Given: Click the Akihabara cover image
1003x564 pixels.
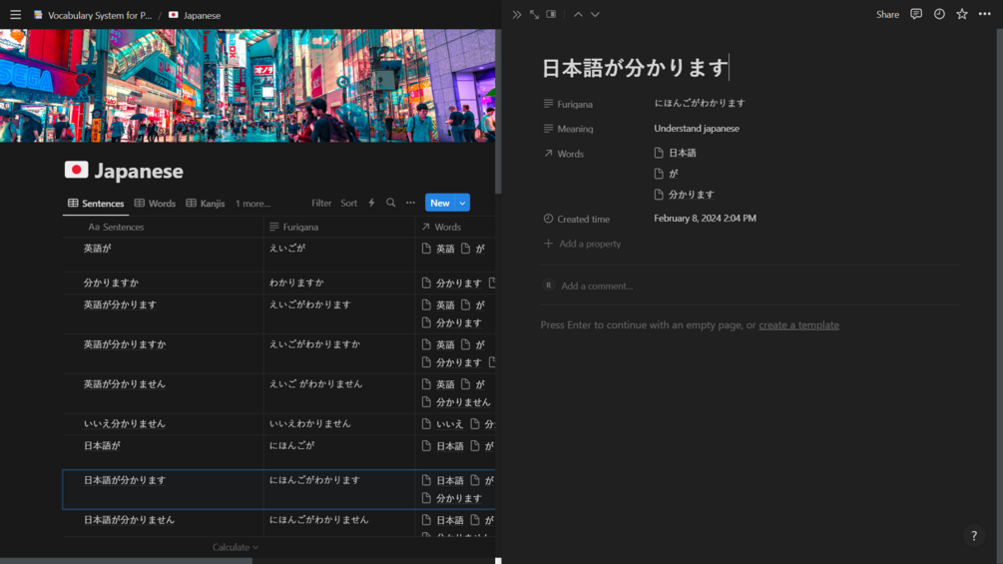Looking at the screenshot, I should point(248,86).
